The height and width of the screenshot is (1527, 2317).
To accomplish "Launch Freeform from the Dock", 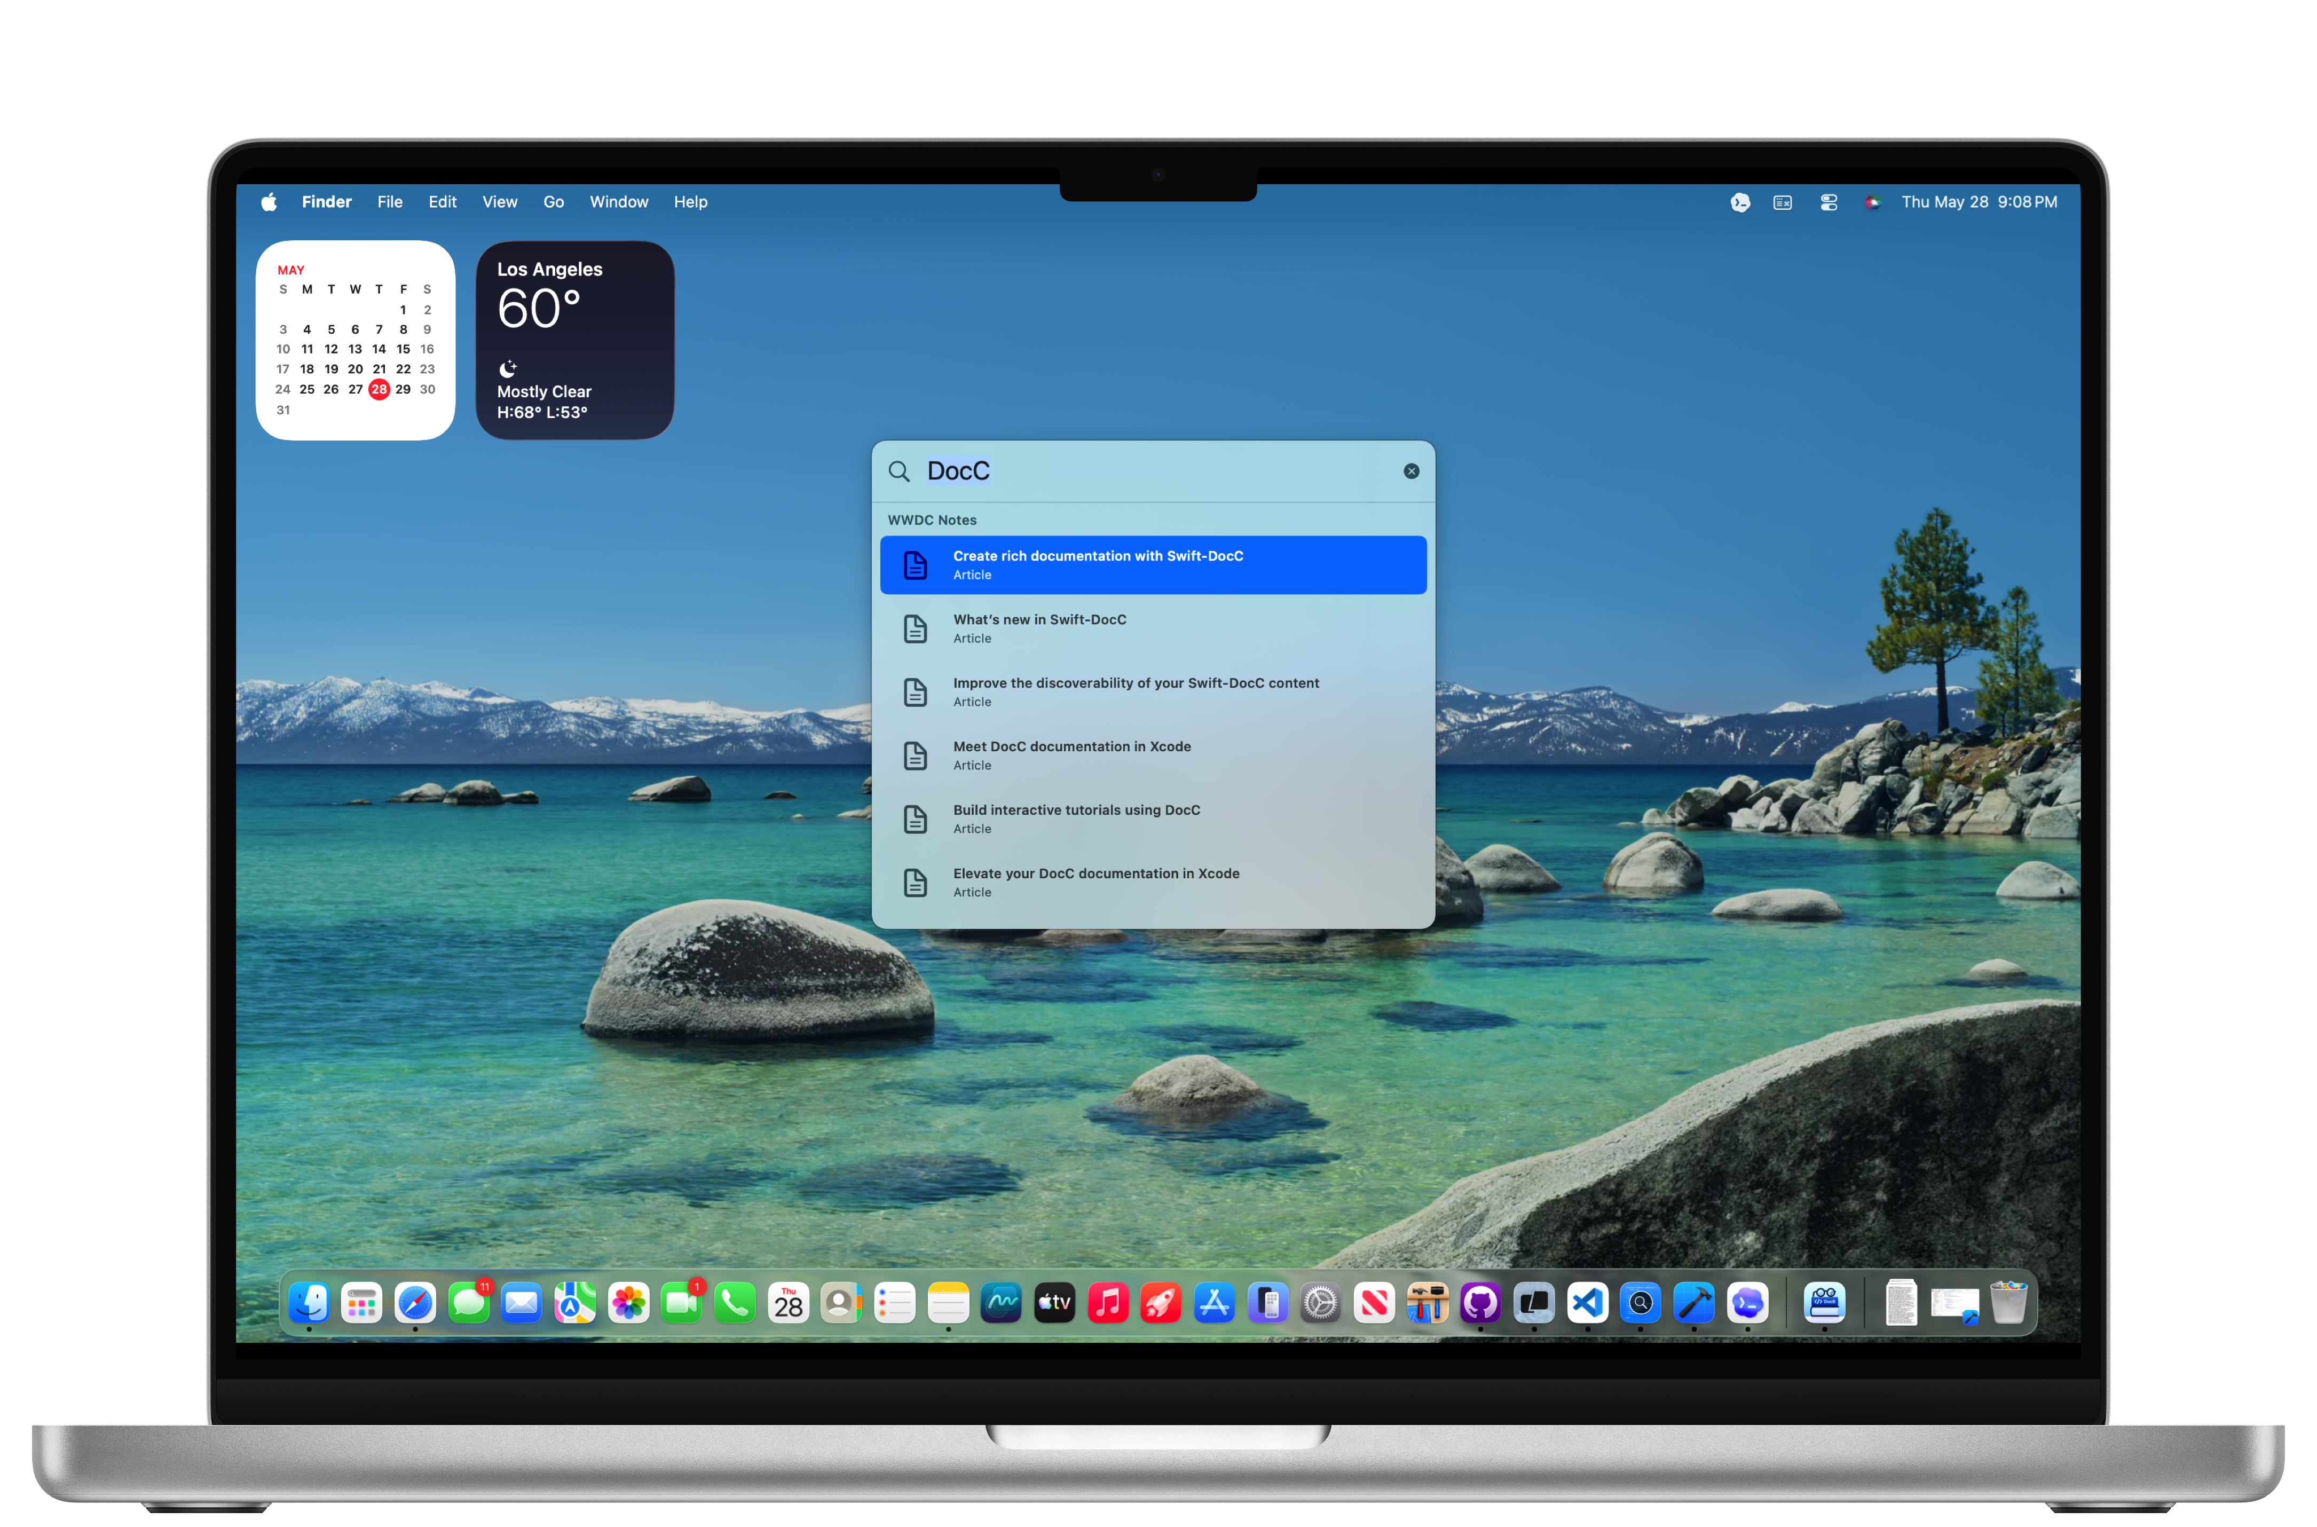I will point(1001,1302).
